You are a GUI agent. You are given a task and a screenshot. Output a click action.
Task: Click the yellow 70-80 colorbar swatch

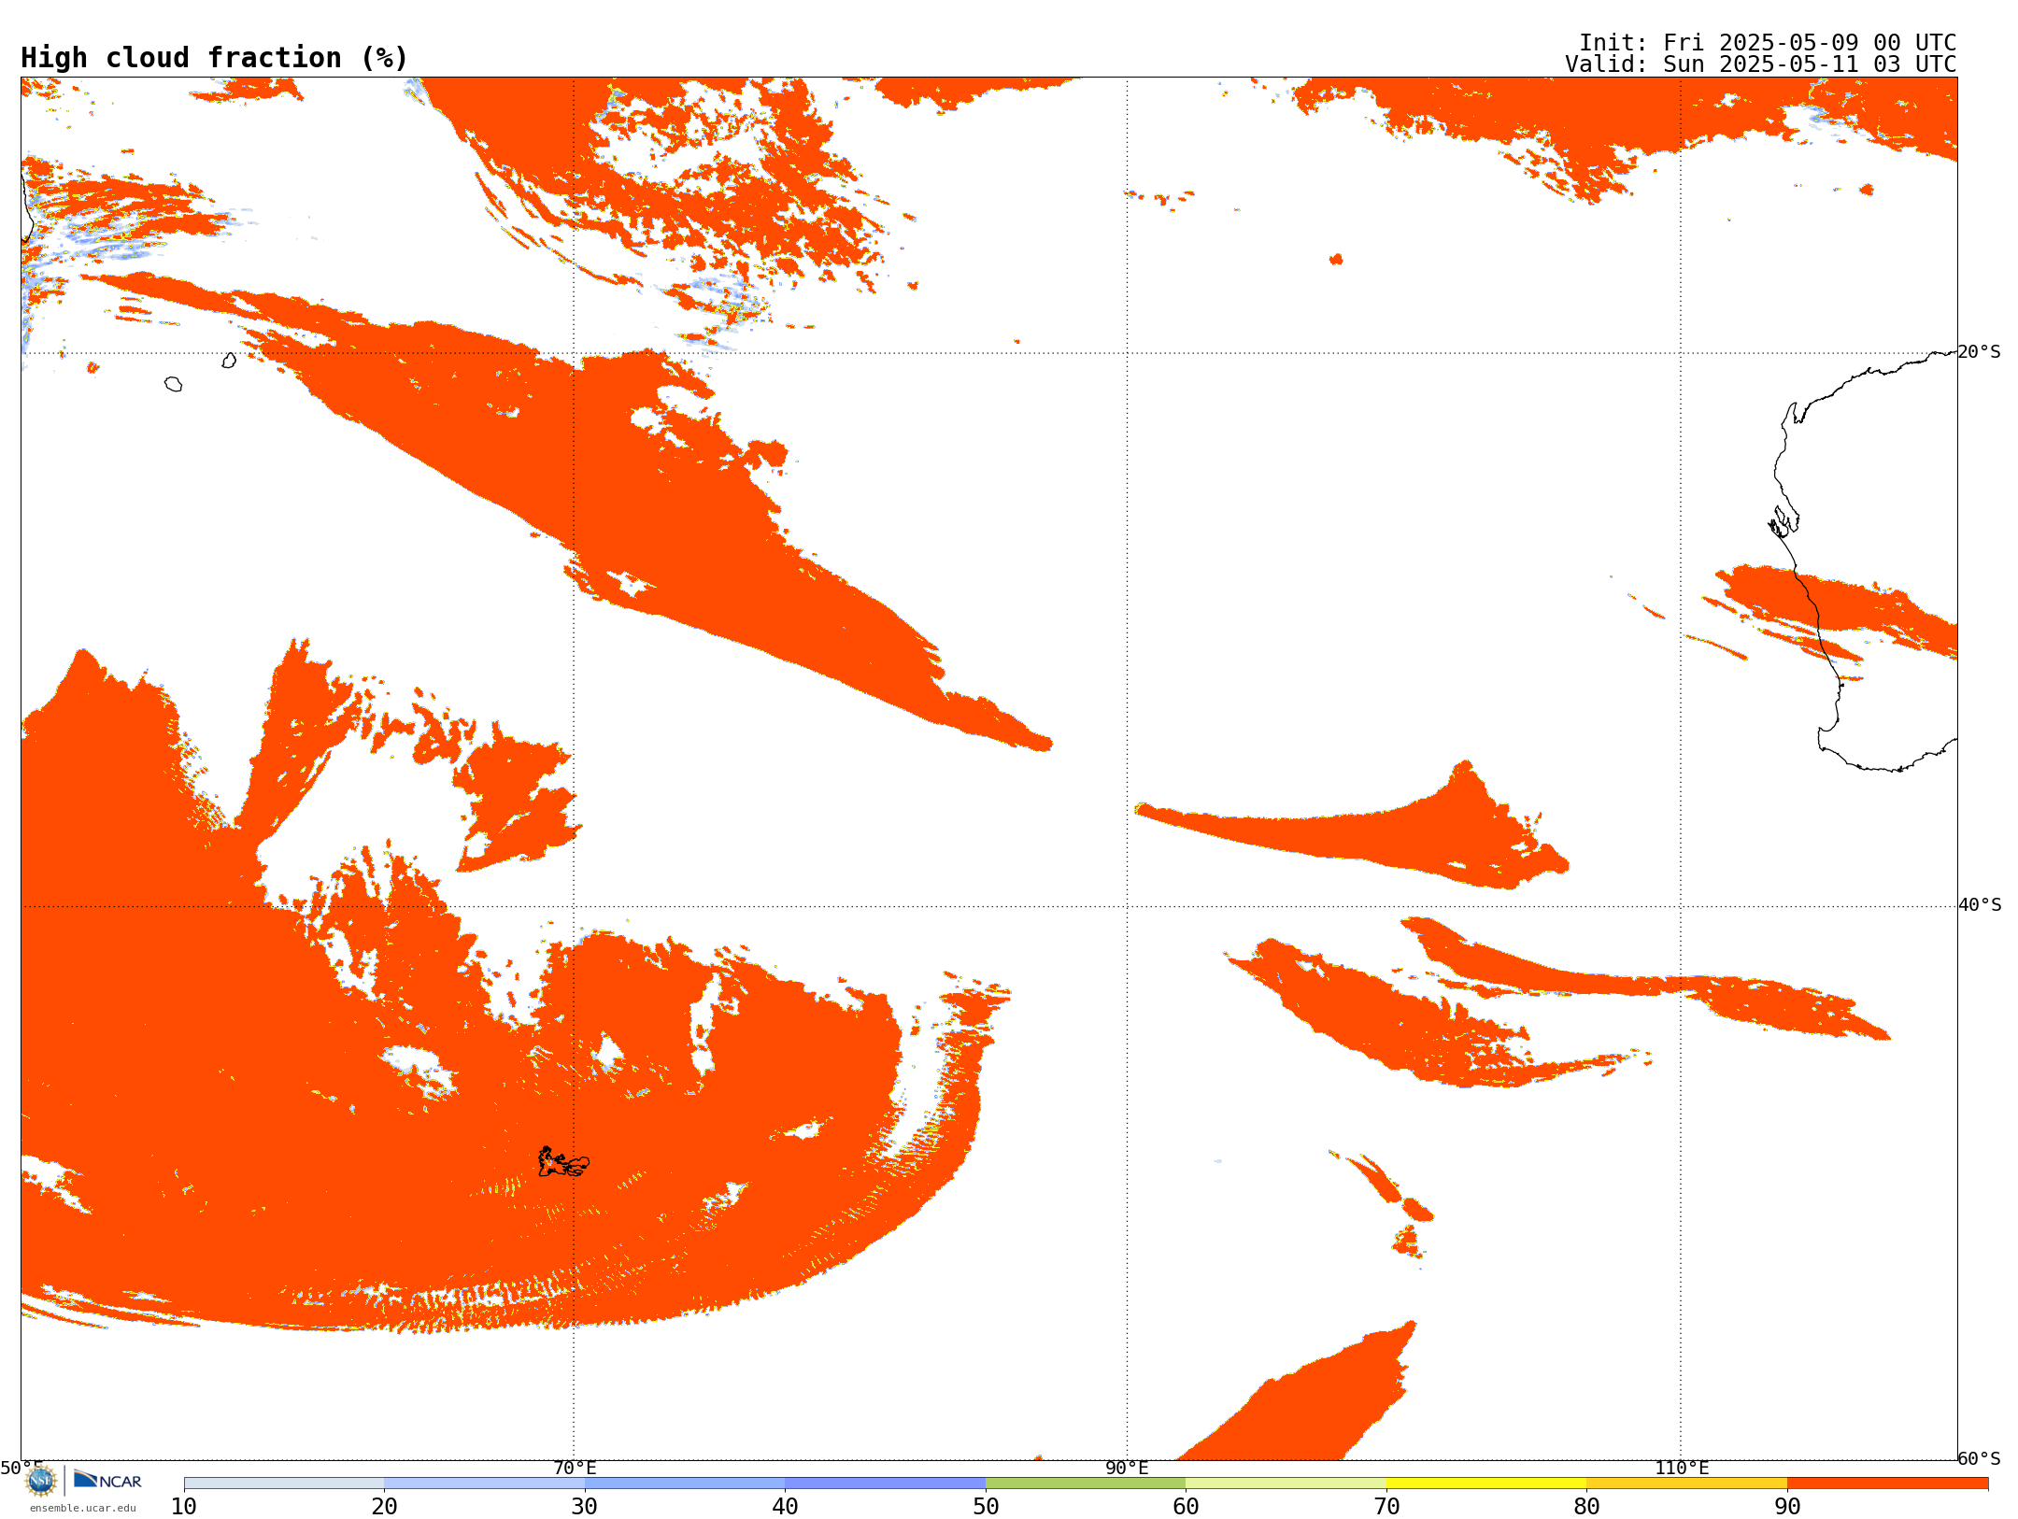pyautogui.click(x=1486, y=1484)
